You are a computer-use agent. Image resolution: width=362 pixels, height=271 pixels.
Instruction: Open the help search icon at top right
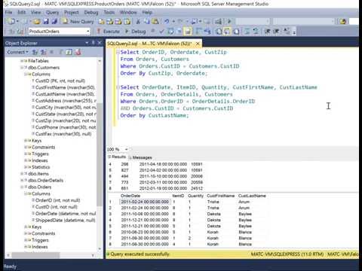pos(343,22)
